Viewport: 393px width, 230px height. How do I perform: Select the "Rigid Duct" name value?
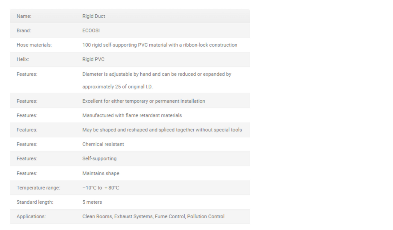click(x=94, y=16)
